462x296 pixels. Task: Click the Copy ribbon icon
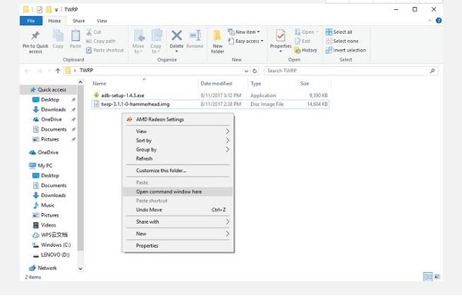tap(58, 36)
